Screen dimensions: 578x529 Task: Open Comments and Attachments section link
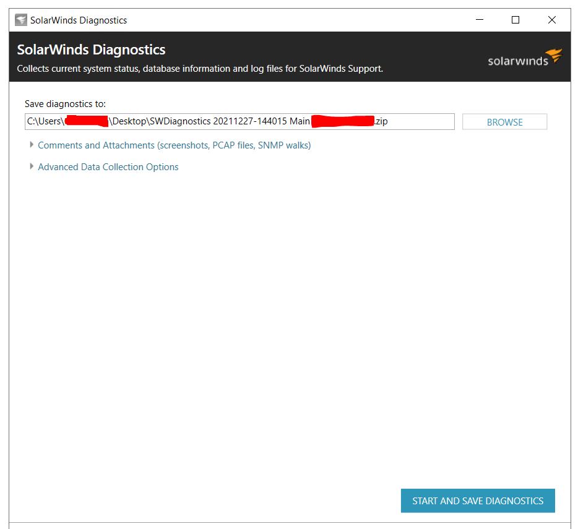175,145
